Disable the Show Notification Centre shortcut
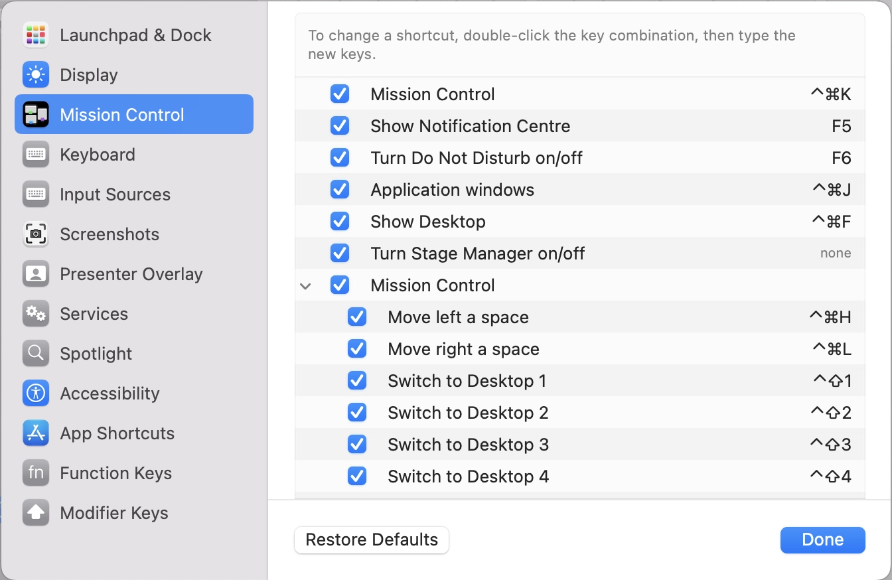892x580 pixels. (x=340, y=125)
